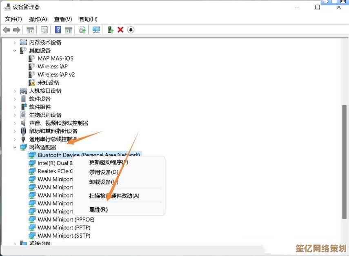Image resolution: width=349 pixels, height=256 pixels.
Task: Click the back arrow toolbar icon
Action: pos(7,30)
